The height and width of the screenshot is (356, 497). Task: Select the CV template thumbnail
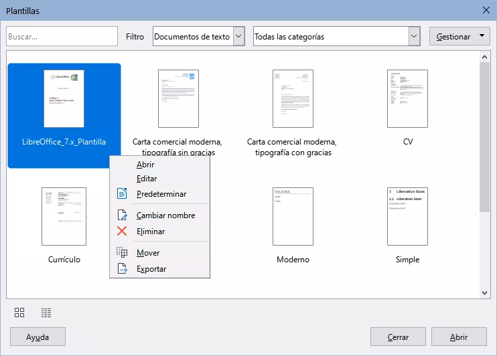pos(407,99)
